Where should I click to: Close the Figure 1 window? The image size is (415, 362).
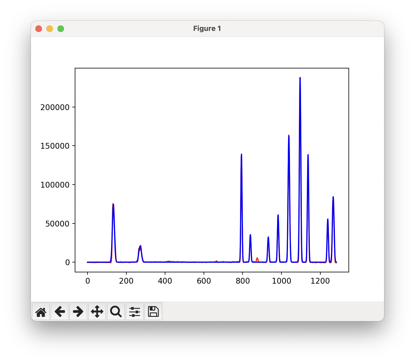pyautogui.click(x=39, y=29)
